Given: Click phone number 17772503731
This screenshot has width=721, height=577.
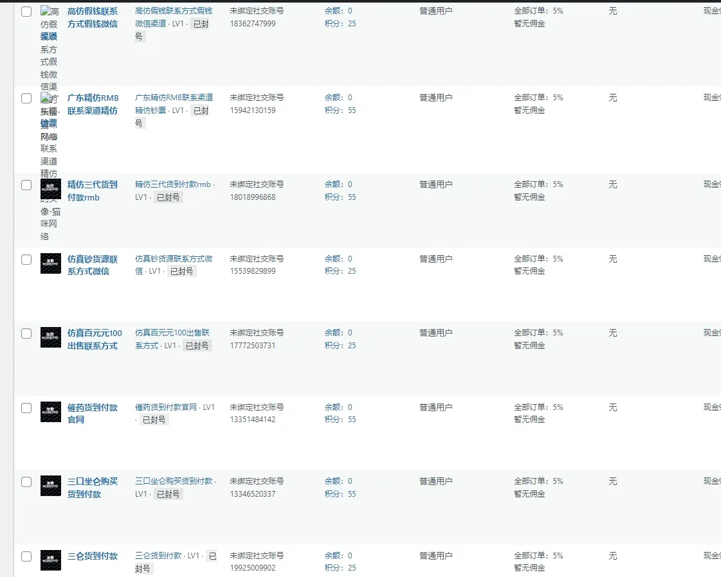Looking at the screenshot, I should 253,346.
